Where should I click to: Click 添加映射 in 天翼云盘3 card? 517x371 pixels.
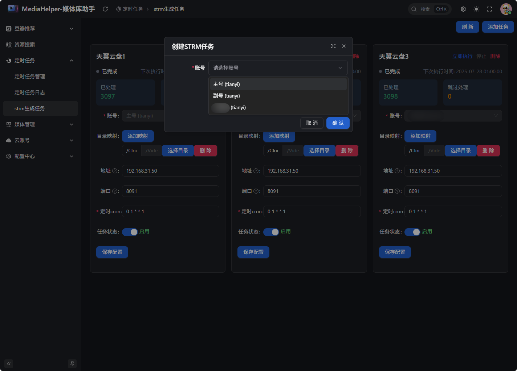pos(420,136)
